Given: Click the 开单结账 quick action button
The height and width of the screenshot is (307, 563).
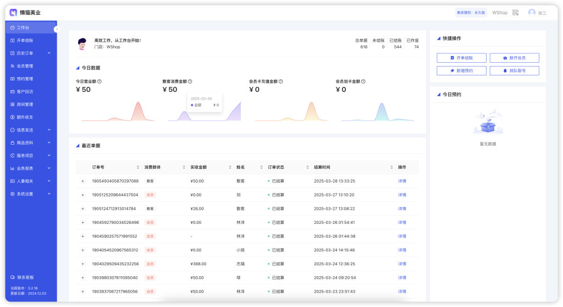Looking at the screenshot, I should (461, 58).
